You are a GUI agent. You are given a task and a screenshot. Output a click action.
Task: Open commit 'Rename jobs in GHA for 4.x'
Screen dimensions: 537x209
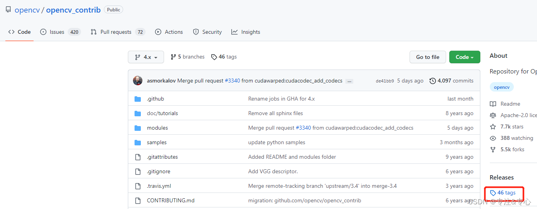click(x=281, y=99)
